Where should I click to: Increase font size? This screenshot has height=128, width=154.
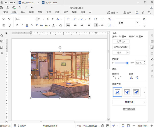48,19
